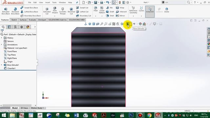Click the magnifying glass zoom to fit icon
Viewport: 210px width, 118px height.
(102, 24)
